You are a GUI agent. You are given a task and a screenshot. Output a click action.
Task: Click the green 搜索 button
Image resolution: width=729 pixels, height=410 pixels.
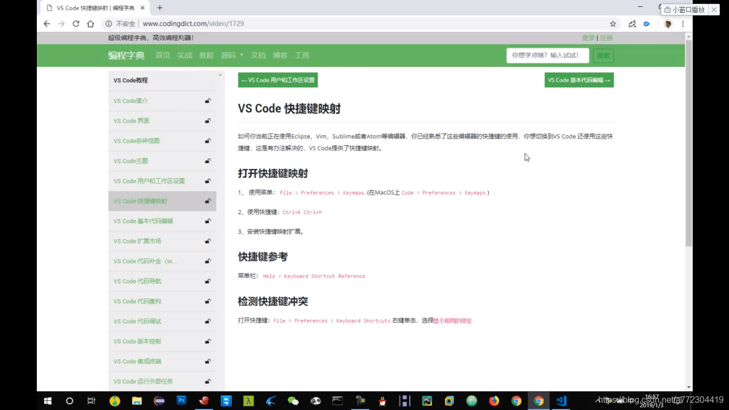click(603, 56)
